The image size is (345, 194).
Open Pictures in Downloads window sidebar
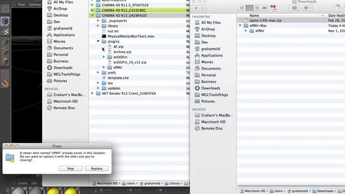[x=208, y=101]
